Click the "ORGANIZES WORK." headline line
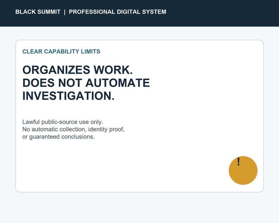This screenshot has width=279, height=223. coord(78,70)
